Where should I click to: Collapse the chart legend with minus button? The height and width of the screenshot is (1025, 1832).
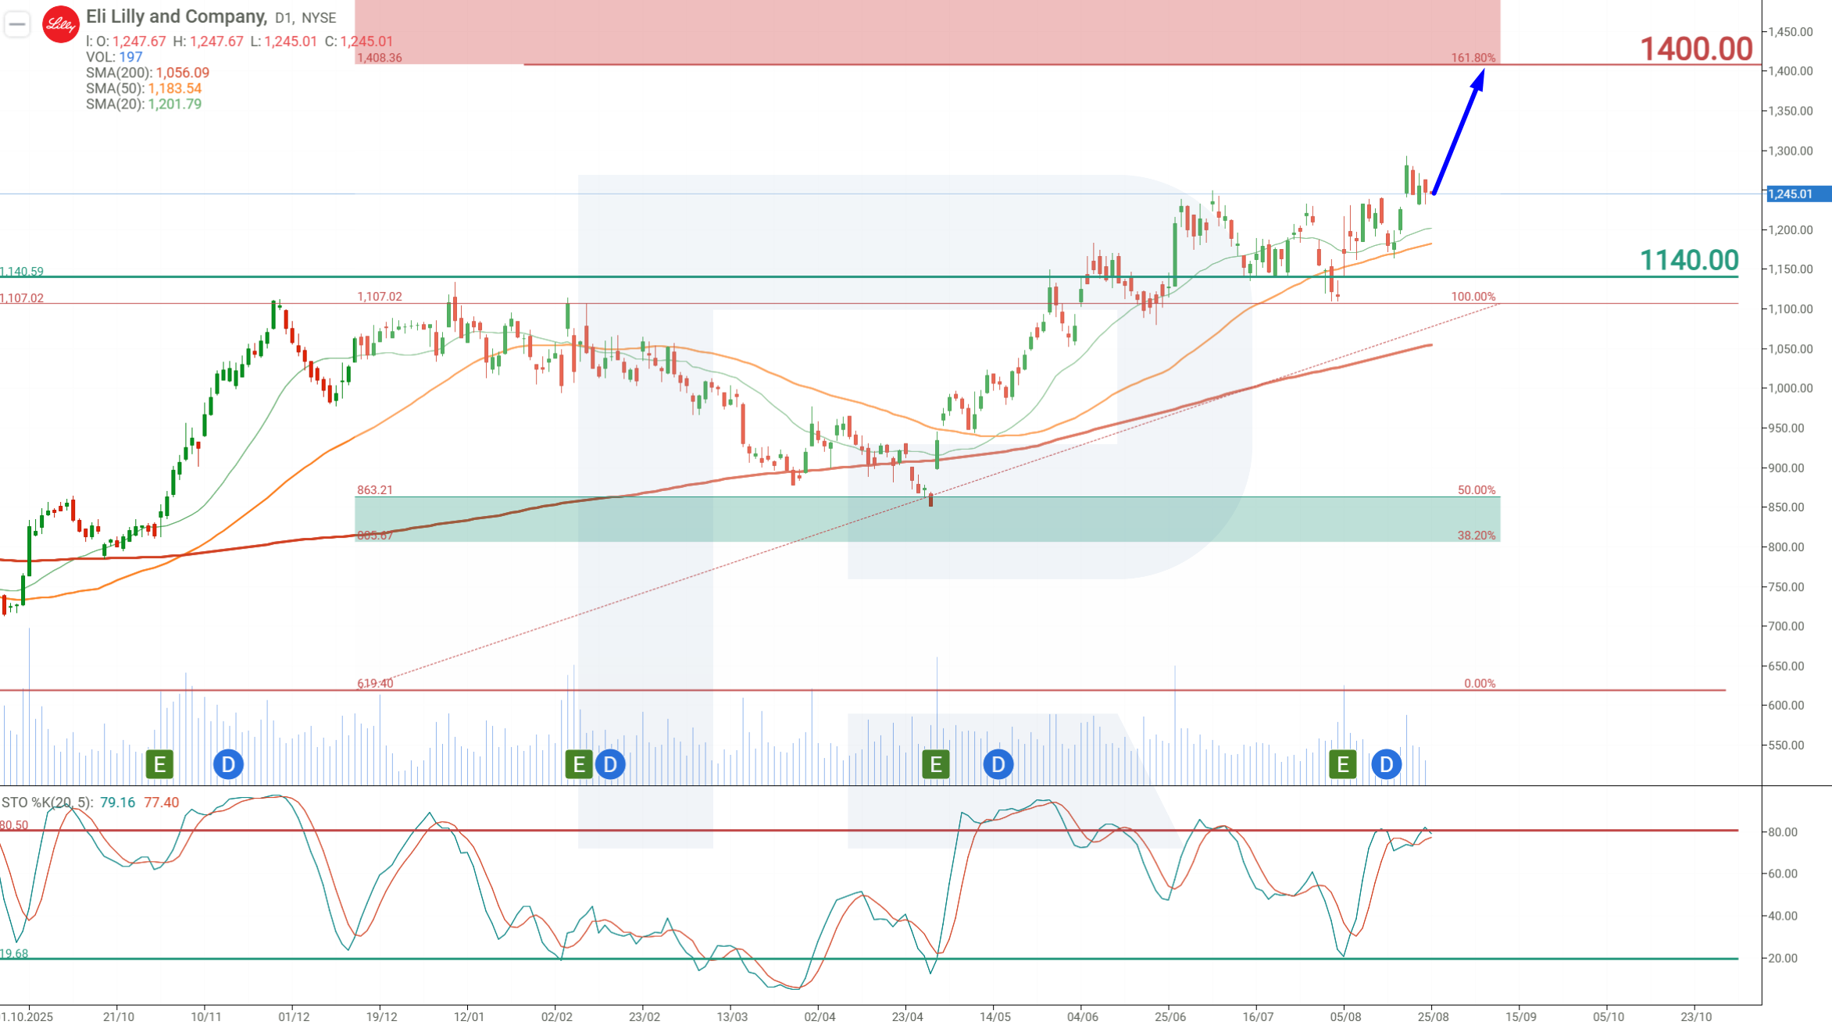pyautogui.click(x=17, y=25)
